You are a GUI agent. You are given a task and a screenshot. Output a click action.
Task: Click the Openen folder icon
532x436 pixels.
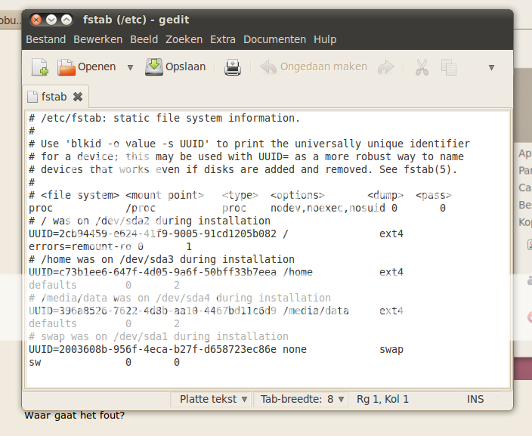(x=66, y=66)
